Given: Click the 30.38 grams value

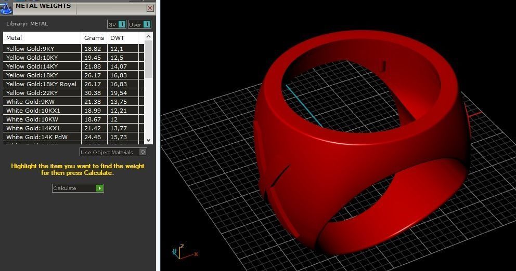Looking at the screenshot, I should (x=93, y=93).
